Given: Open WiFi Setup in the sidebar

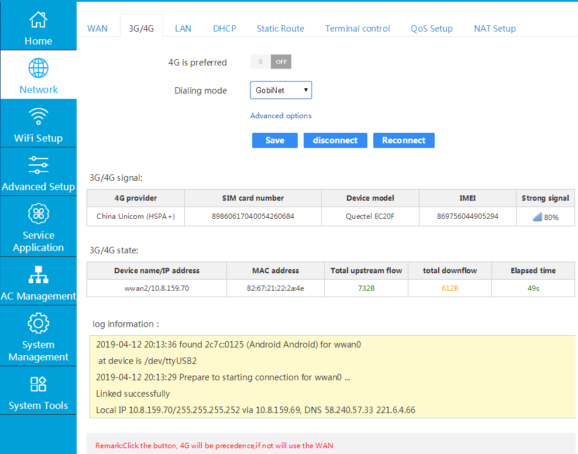Looking at the screenshot, I should point(38,123).
